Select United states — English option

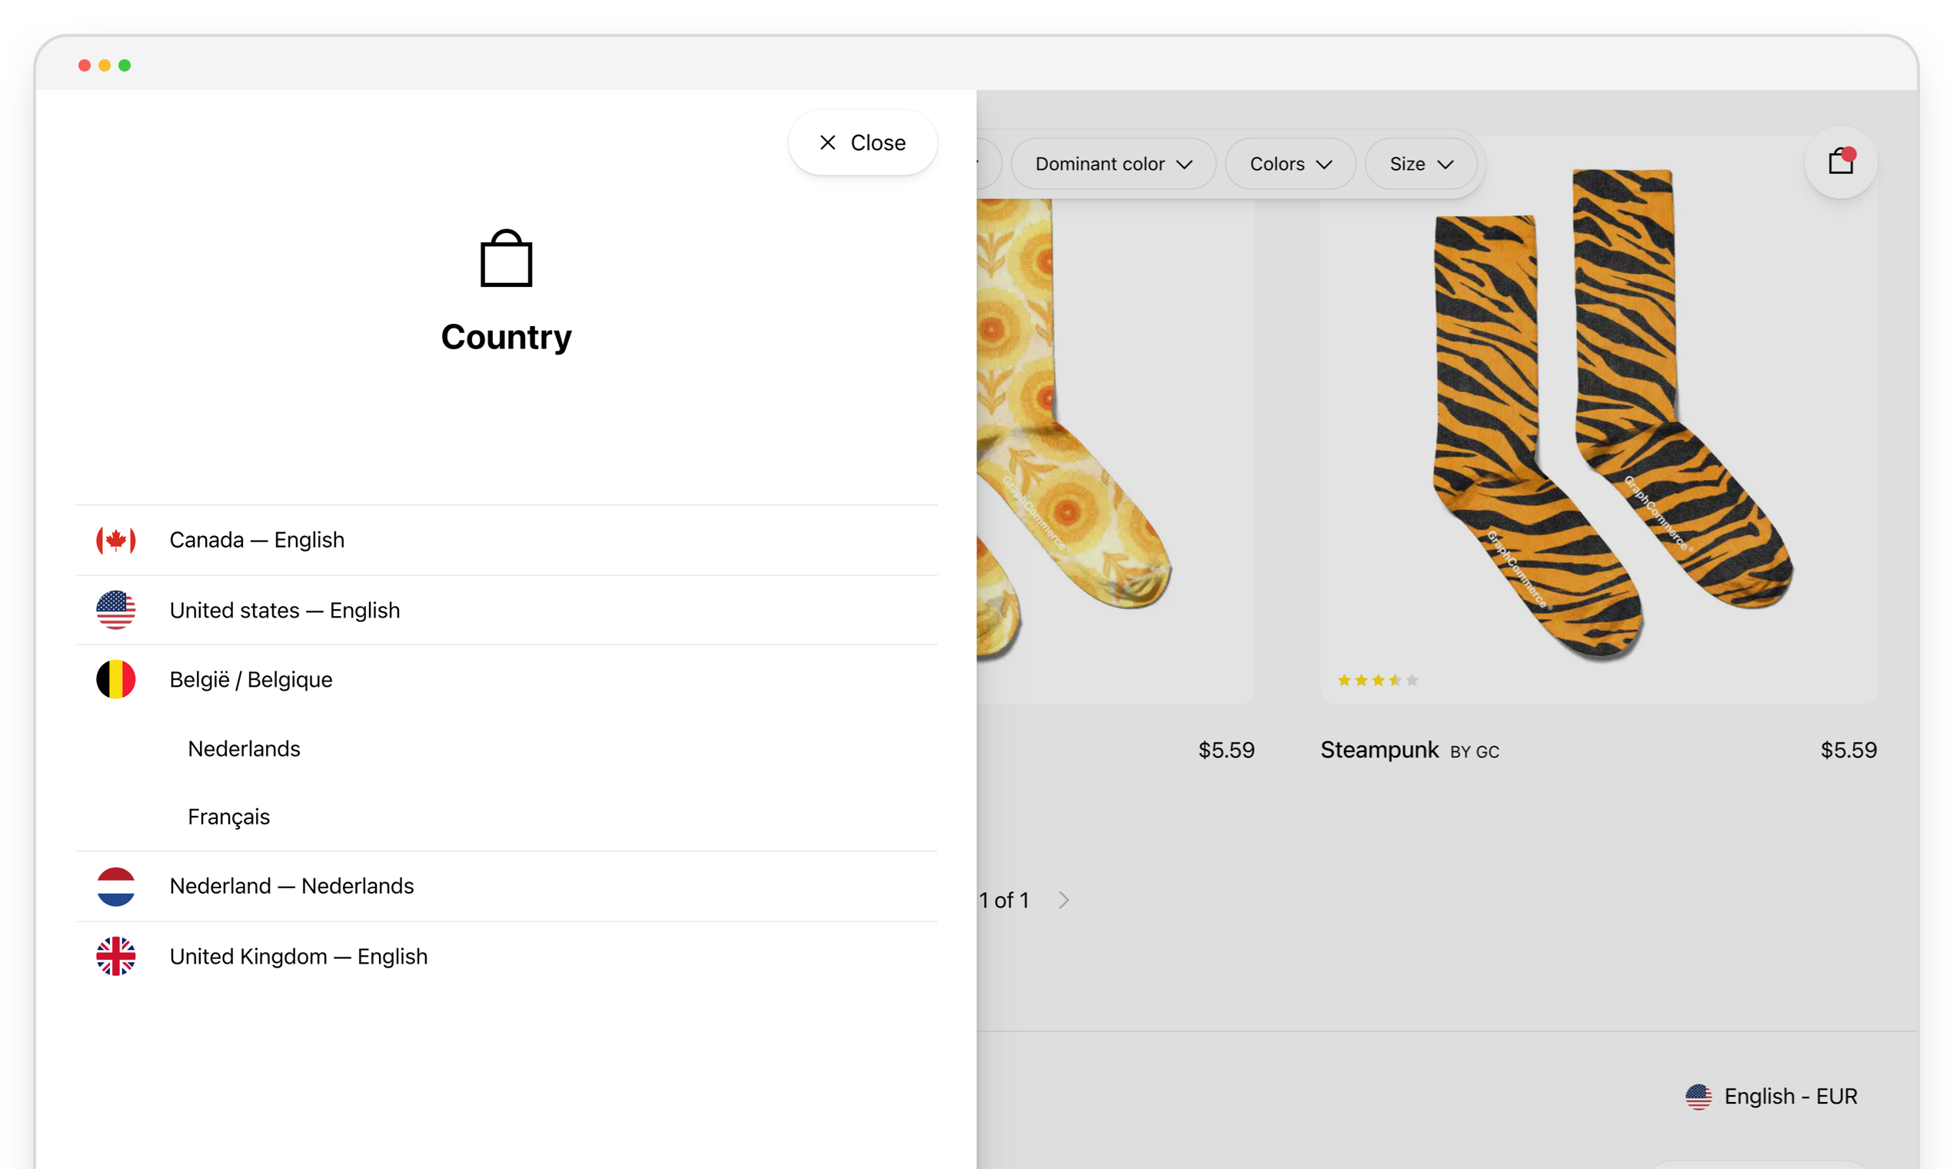(284, 610)
